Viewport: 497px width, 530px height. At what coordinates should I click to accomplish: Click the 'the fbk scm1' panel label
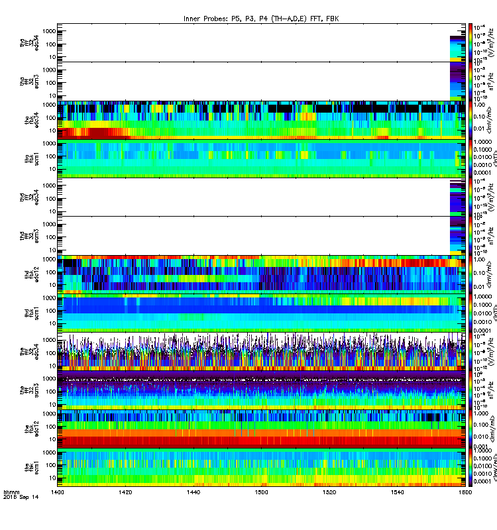pyautogui.click(x=32, y=468)
